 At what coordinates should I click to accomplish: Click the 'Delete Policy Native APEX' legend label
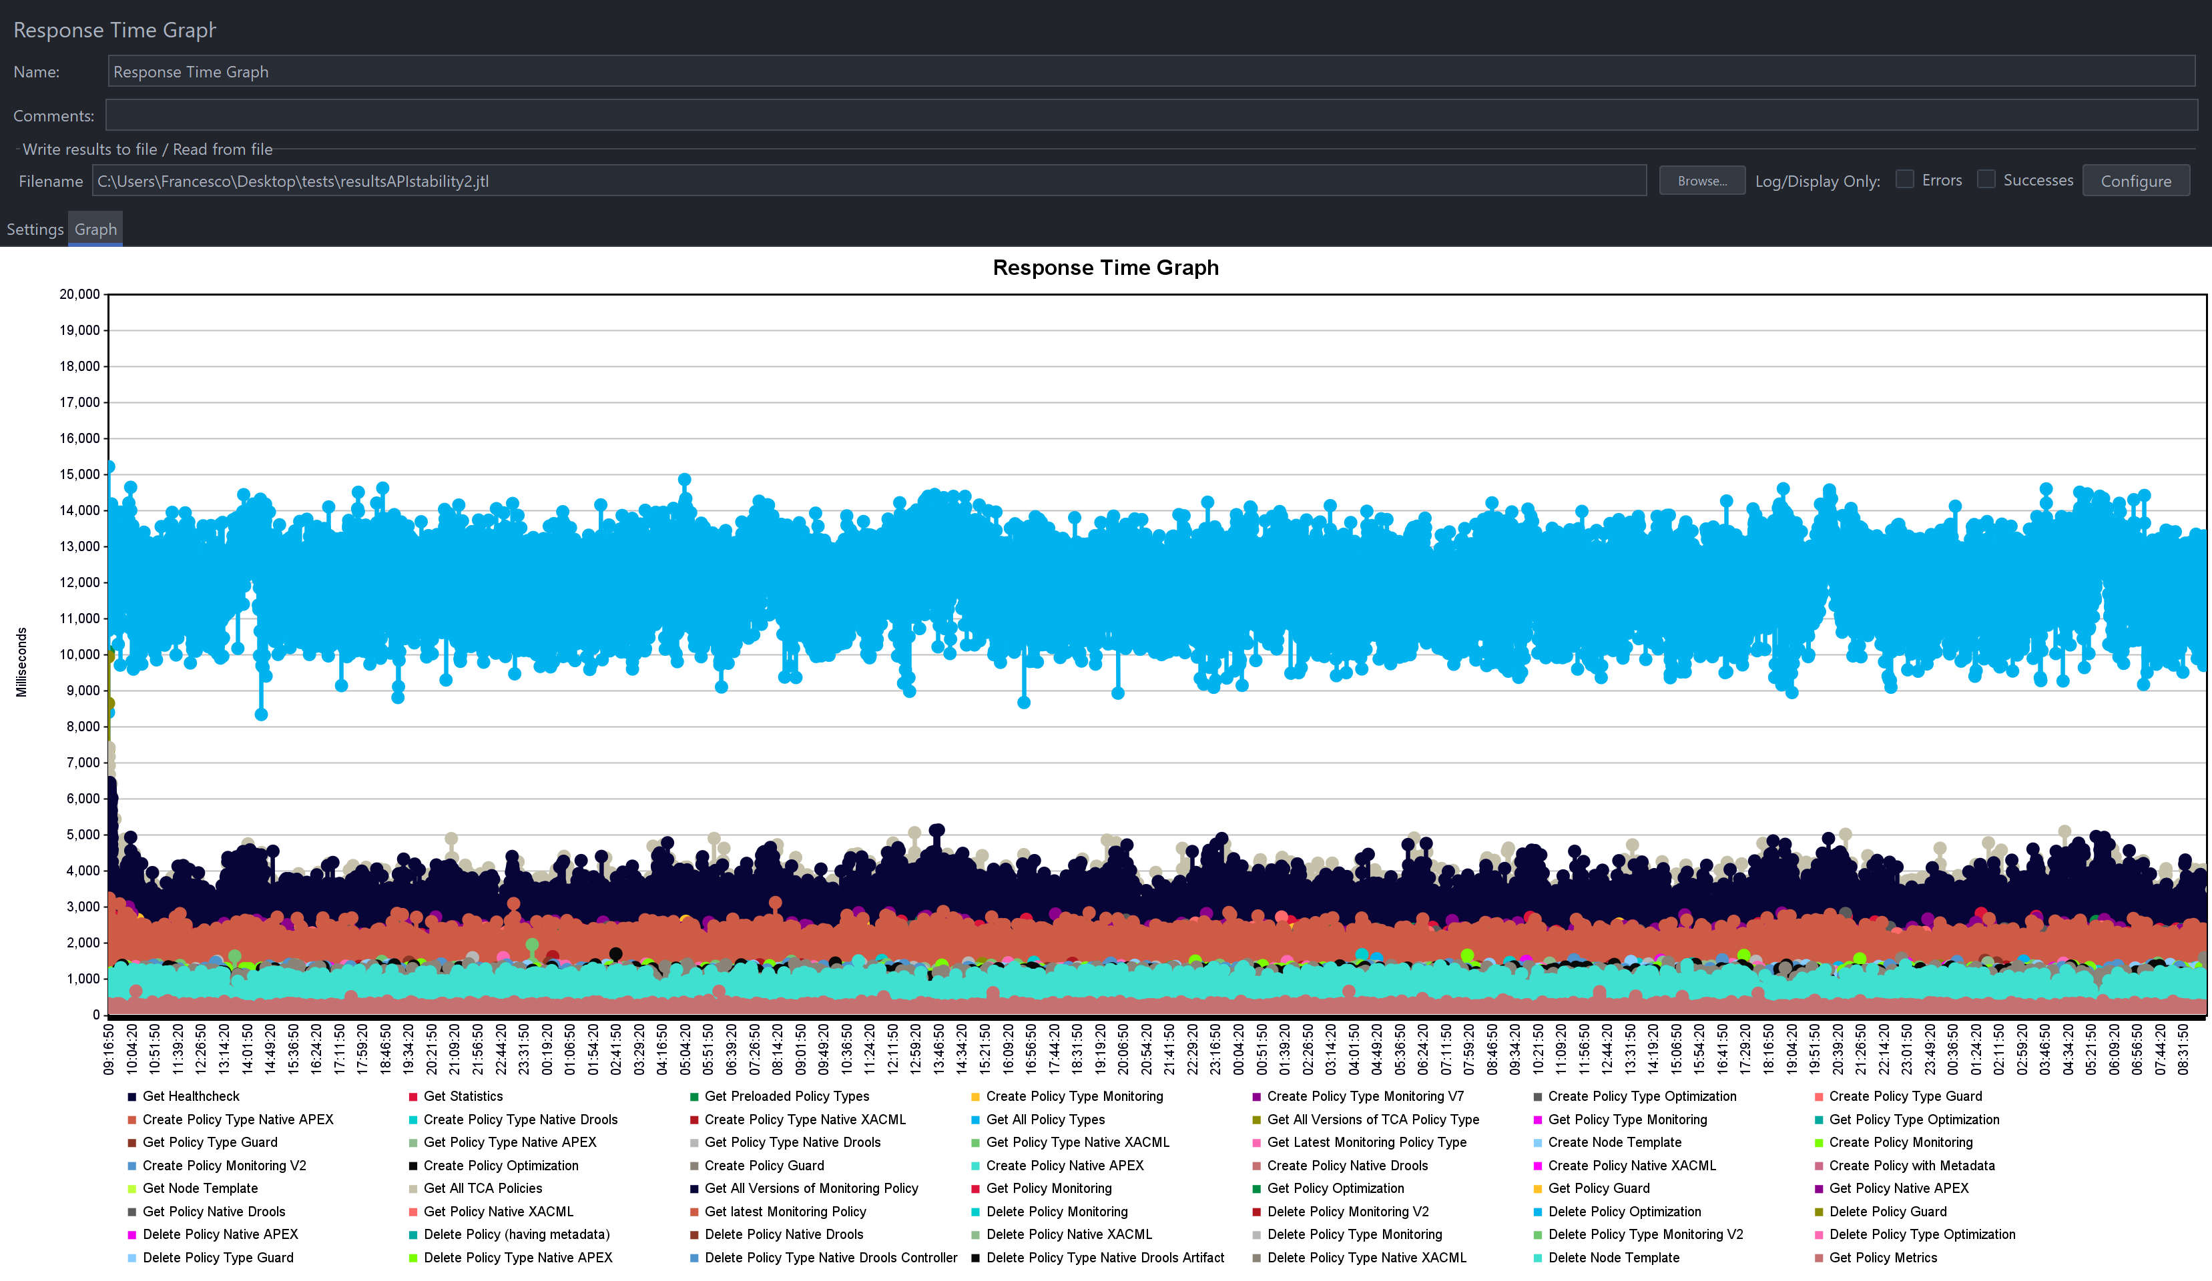(220, 1234)
